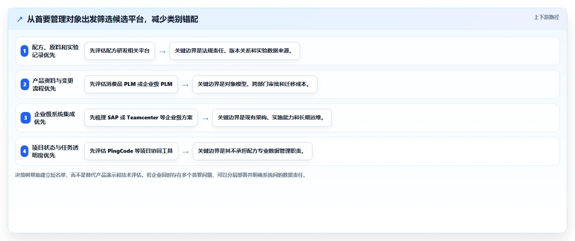Select step number 2 badge
The height and width of the screenshot is (241, 575).
[x=24, y=84]
